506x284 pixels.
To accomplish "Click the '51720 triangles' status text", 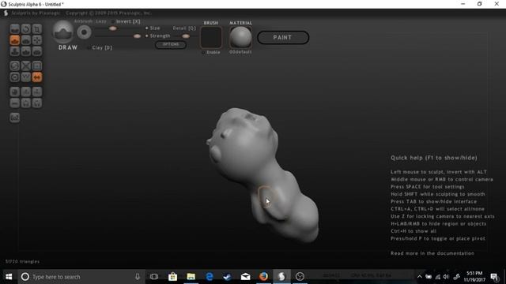I will point(22,261).
